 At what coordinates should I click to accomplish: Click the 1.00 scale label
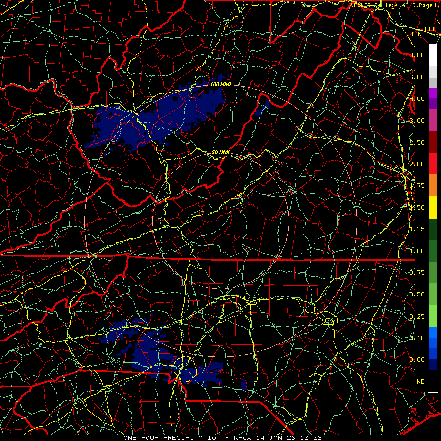417,251
